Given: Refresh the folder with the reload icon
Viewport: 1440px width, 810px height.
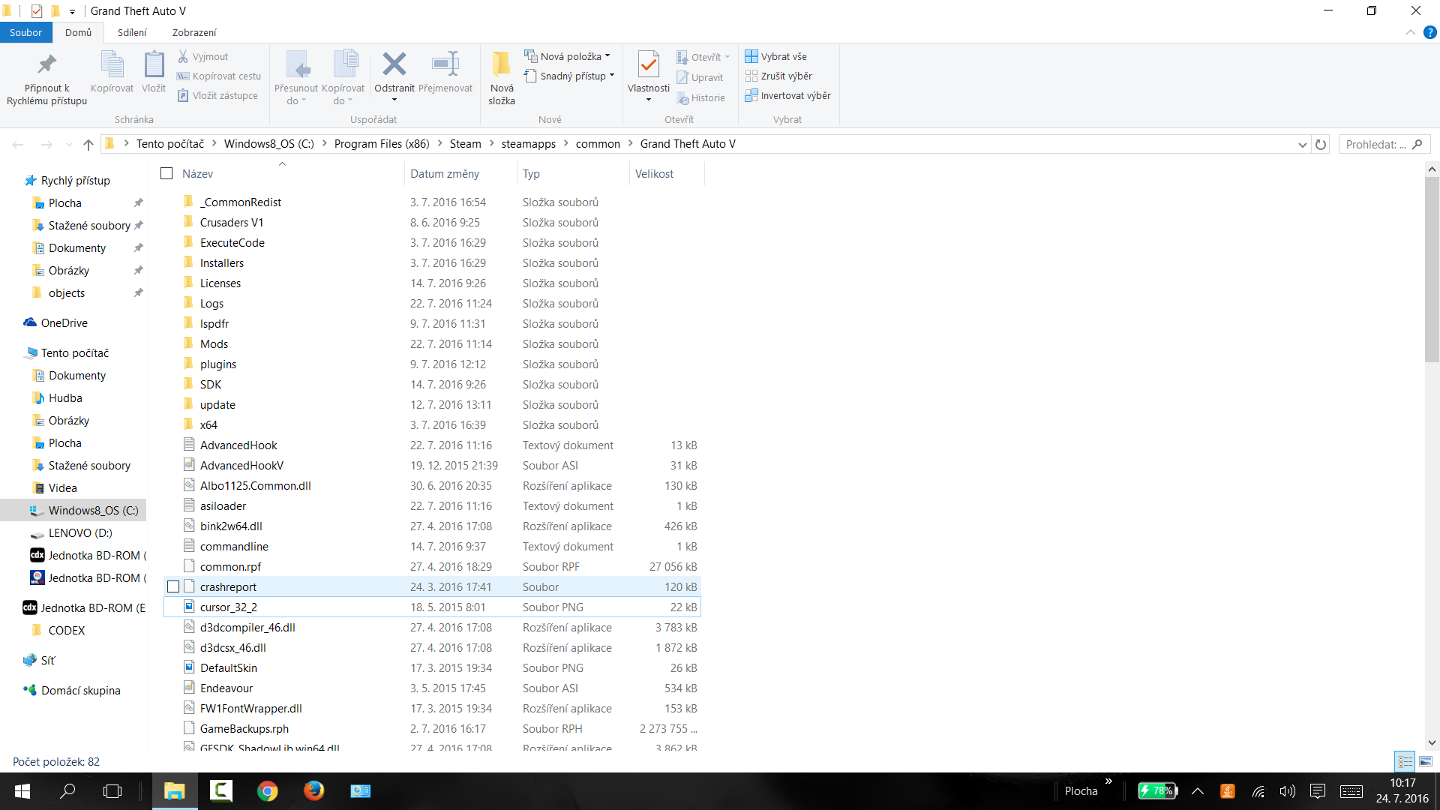Looking at the screenshot, I should pyautogui.click(x=1321, y=144).
